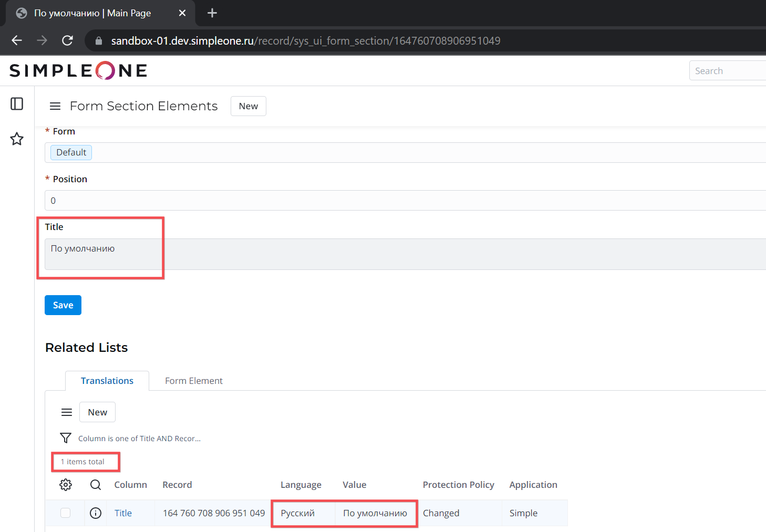Click New next to Form Section Elements
Screen dimensions: 766x532
[x=248, y=106]
